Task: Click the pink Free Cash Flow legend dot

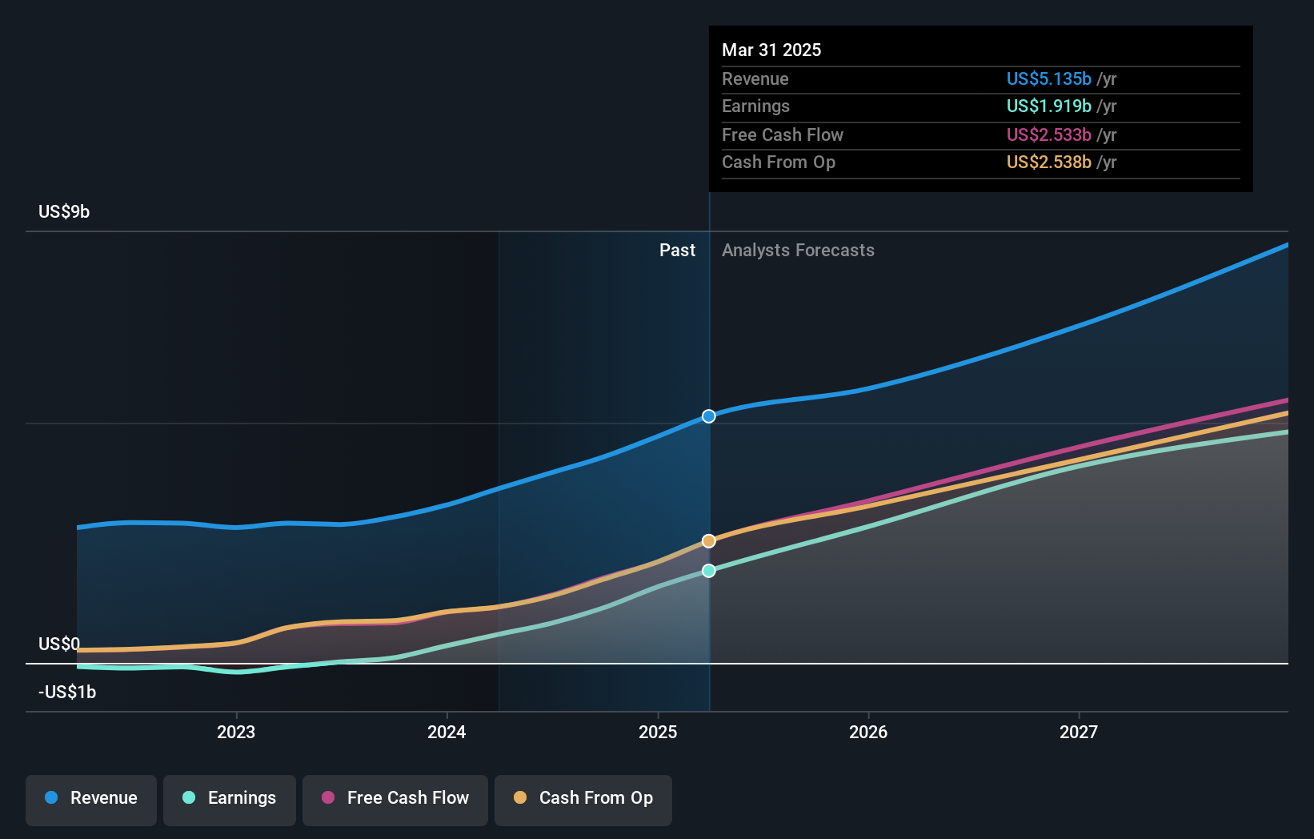Action: 328,797
